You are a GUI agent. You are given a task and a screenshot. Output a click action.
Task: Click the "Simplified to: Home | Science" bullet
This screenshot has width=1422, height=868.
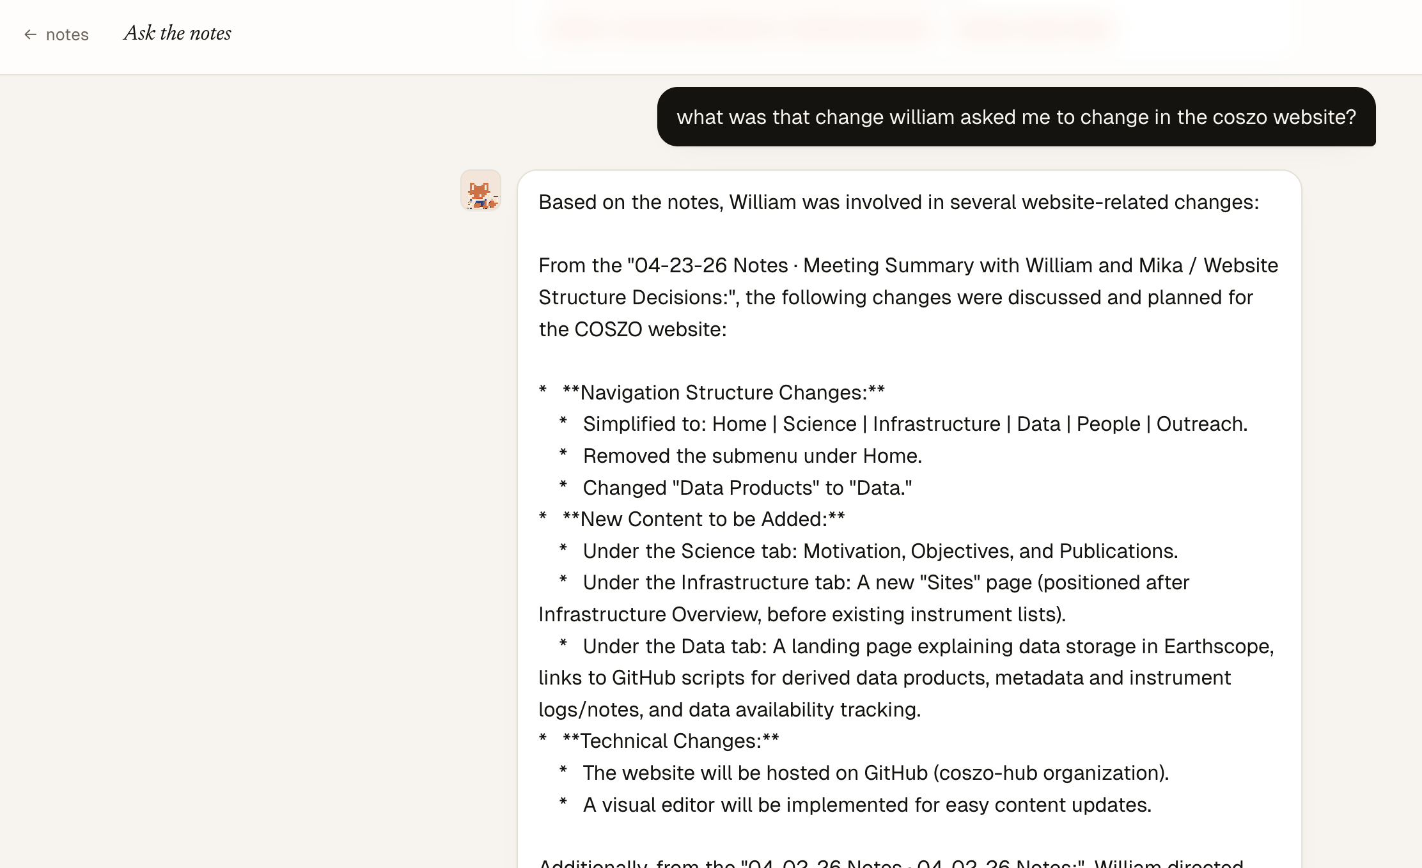[x=915, y=424]
